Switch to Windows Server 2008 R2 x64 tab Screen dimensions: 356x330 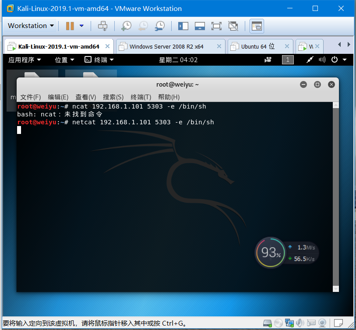[166, 46]
